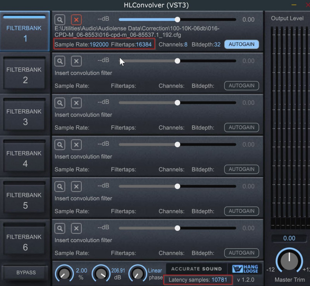This screenshot has height=286, width=310.
Task: Click the Master Trim knob
Action: click(289, 261)
